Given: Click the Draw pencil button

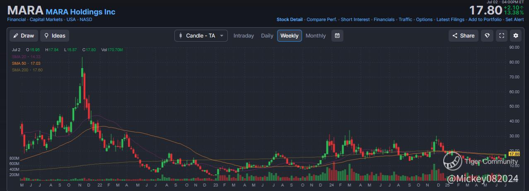Looking at the screenshot, I should coord(24,35).
